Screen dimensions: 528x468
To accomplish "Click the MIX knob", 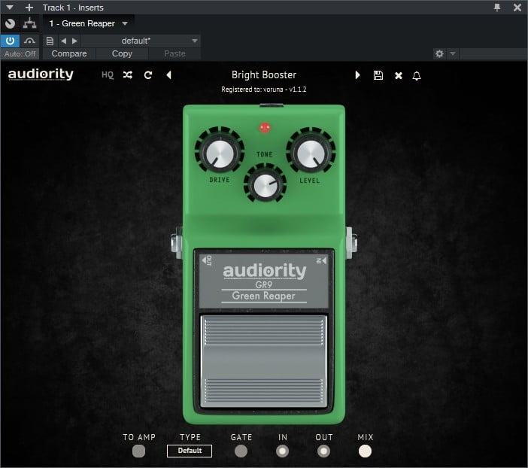I will (365, 451).
